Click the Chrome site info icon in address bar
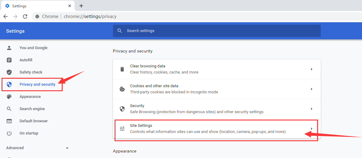This screenshot has height=158, width=362. 37,16
